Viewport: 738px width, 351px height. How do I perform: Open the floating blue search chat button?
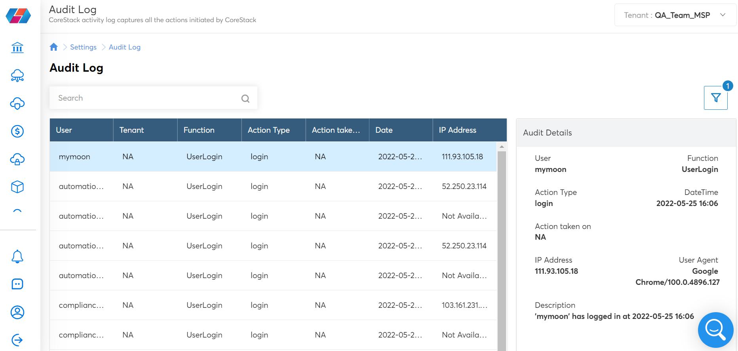(x=716, y=330)
